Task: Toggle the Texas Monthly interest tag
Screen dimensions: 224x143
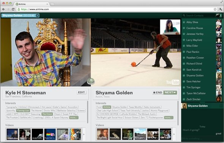Action: pyautogui.click(x=135, y=107)
